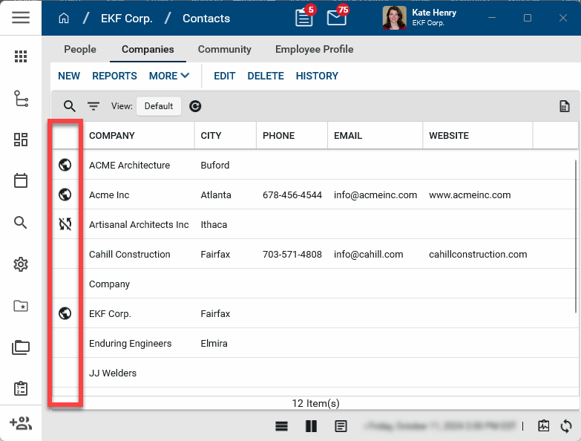Click the home icon in breadcrumb
581x441 pixels.
coord(64,19)
